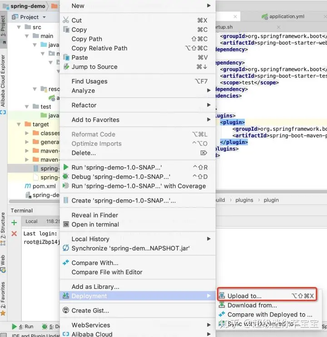Click the Open in terminal icon
The width and height of the screenshot is (327, 337).
(66, 224)
